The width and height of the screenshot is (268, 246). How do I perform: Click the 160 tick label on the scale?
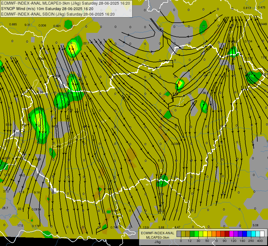242,241
